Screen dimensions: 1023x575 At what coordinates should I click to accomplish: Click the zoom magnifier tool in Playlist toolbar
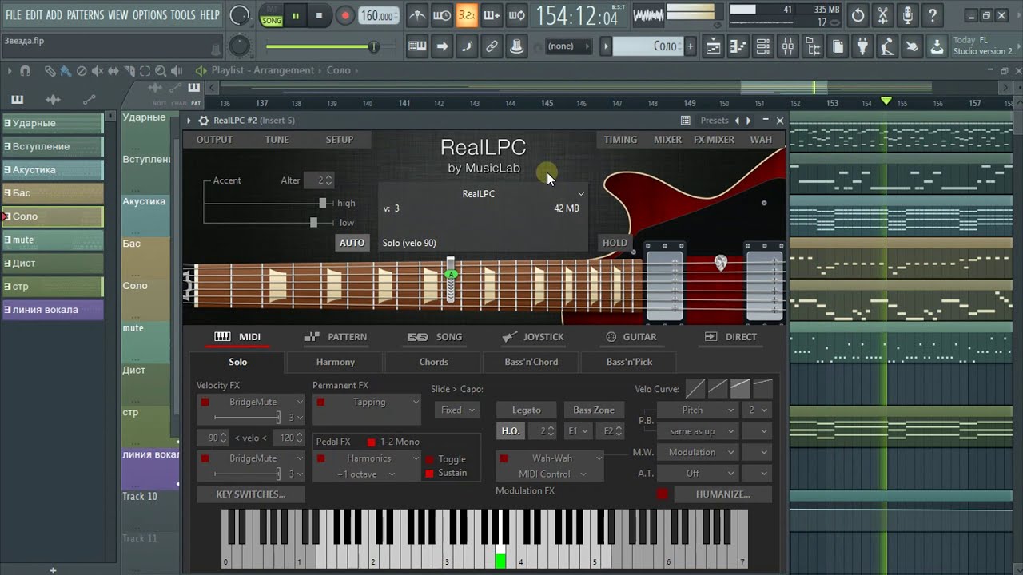(x=161, y=71)
